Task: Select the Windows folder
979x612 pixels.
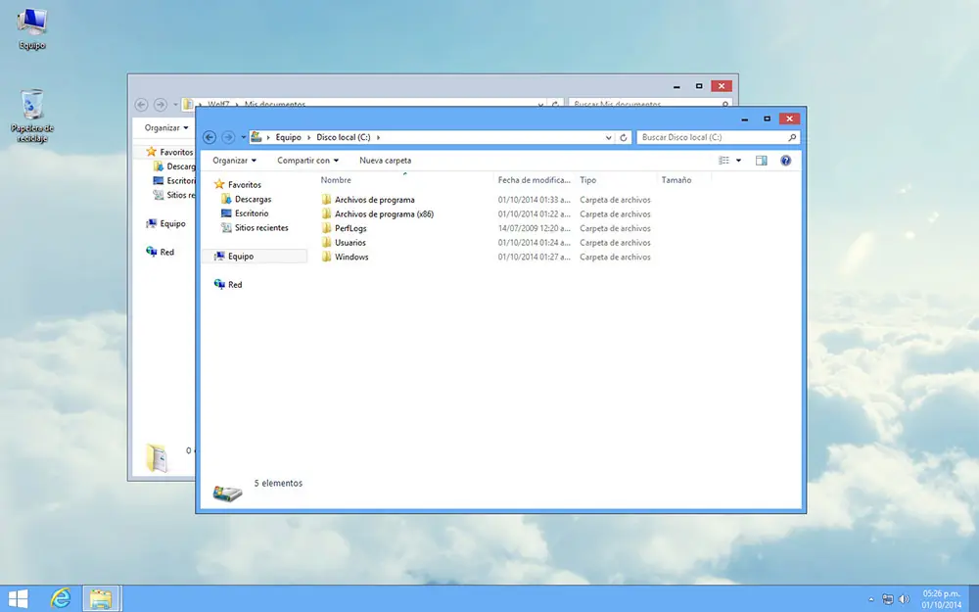Action: [345, 258]
